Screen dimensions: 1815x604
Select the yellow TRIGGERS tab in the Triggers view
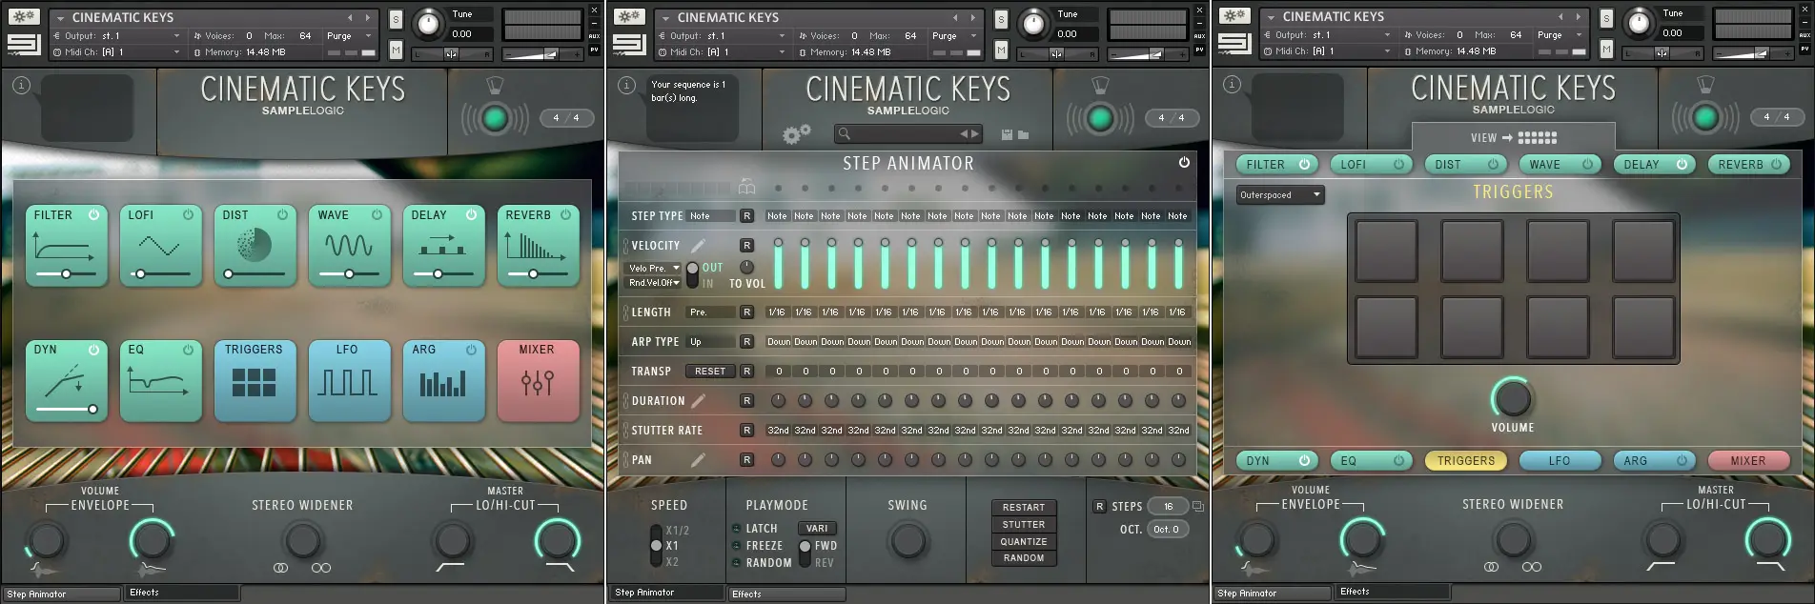1466,461
